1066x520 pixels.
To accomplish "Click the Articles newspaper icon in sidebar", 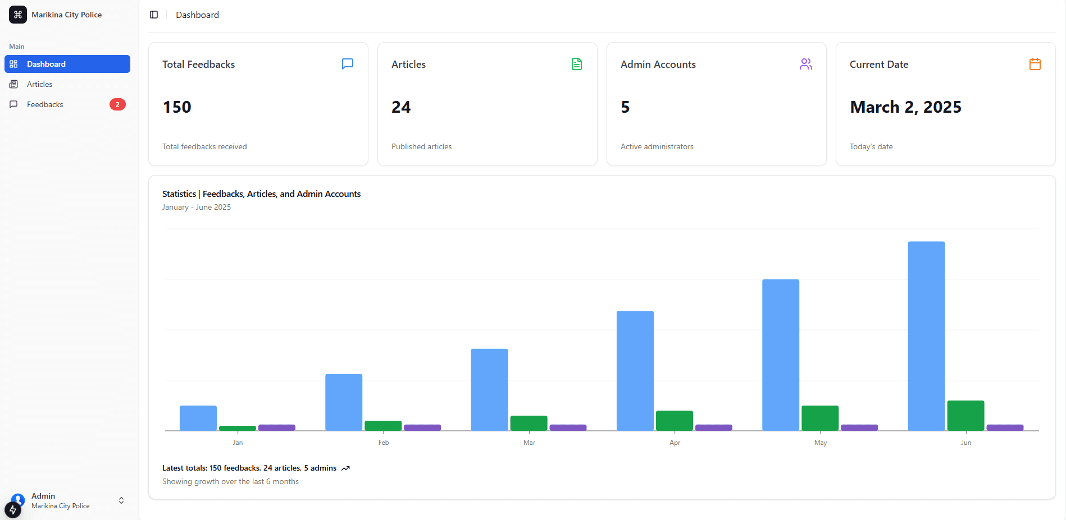I will click(x=14, y=84).
